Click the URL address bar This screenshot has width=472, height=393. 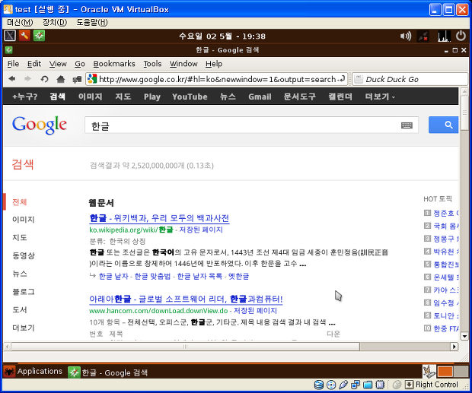(x=217, y=79)
